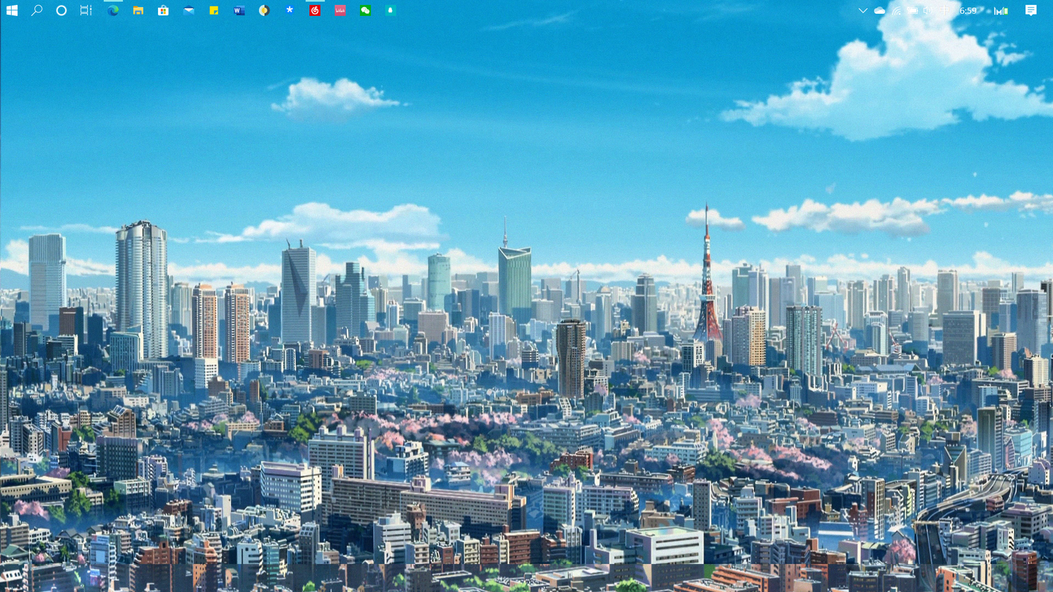Screen dimensions: 1053x592
Task: Open the clock showing 6:59
Action: click(x=968, y=10)
